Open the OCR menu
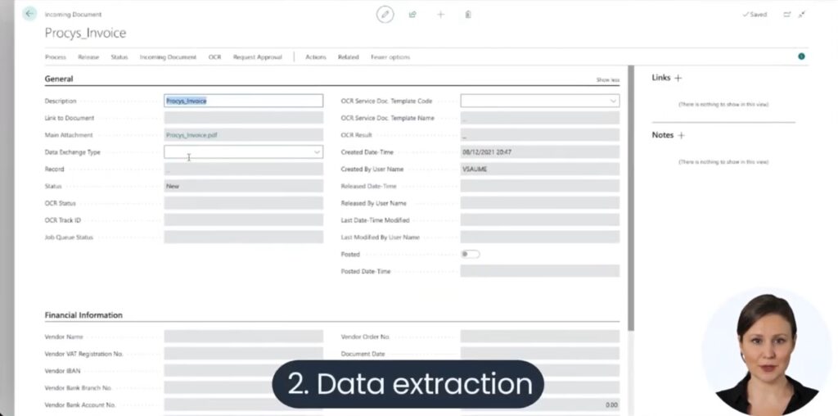 (x=215, y=57)
